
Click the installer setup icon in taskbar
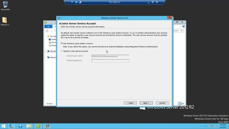(x=47, y=126)
